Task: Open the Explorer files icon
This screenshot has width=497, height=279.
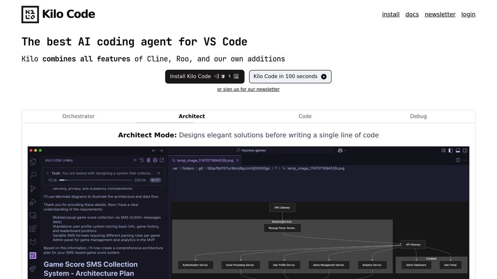Action: tap(33, 162)
